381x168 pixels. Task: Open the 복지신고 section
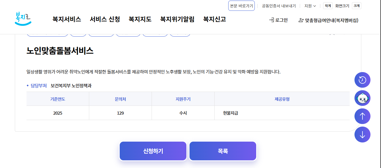[x=214, y=19]
